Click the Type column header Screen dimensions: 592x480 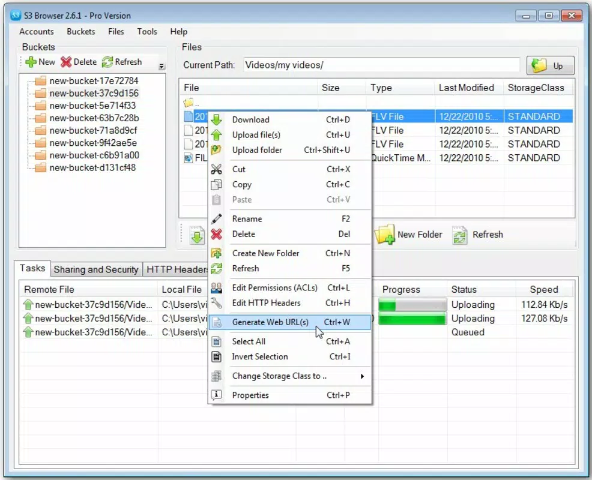pyautogui.click(x=400, y=88)
